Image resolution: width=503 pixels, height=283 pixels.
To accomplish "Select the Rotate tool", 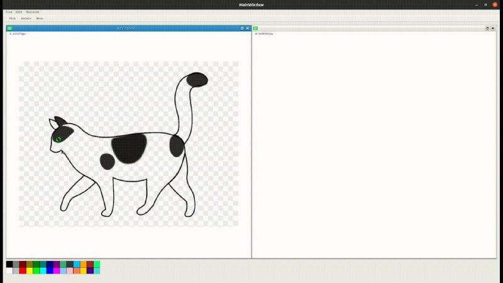I will pos(26,18).
